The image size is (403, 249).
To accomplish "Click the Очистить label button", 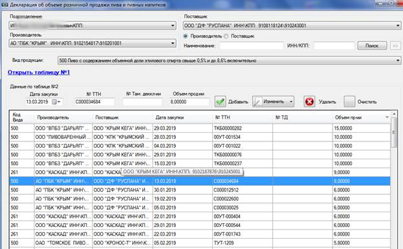I will pos(367,102).
